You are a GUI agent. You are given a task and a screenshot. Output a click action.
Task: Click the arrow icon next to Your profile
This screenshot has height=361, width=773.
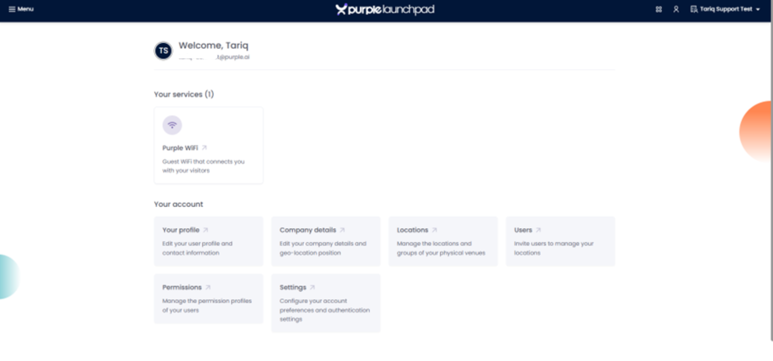point(206,230)
